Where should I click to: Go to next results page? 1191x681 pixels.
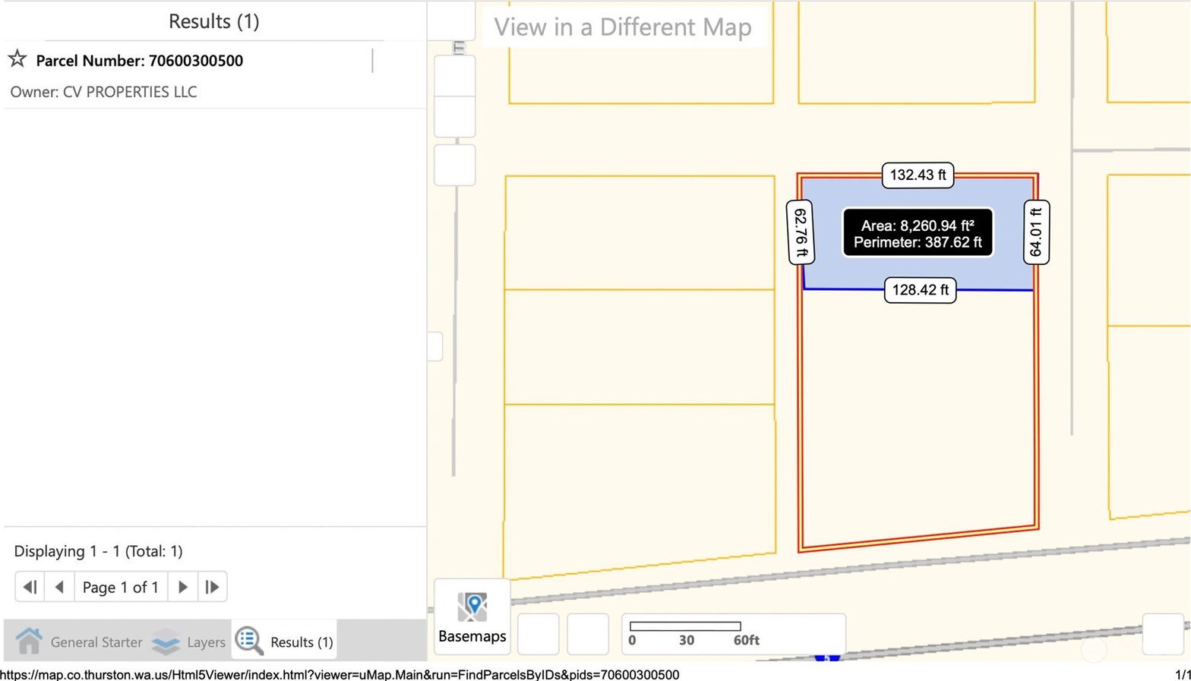pos(182,587)
